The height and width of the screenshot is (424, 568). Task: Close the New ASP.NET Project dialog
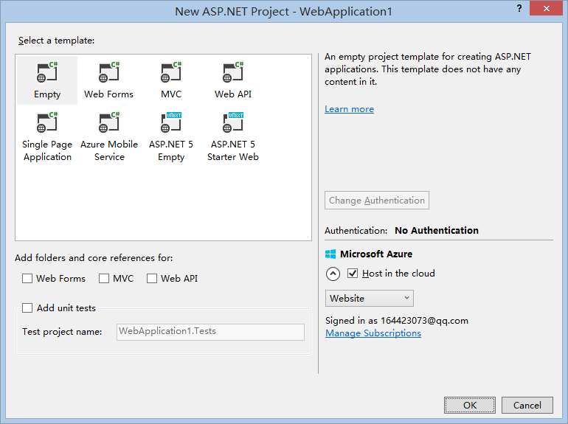pyautogui.click(x=547, y=8)
